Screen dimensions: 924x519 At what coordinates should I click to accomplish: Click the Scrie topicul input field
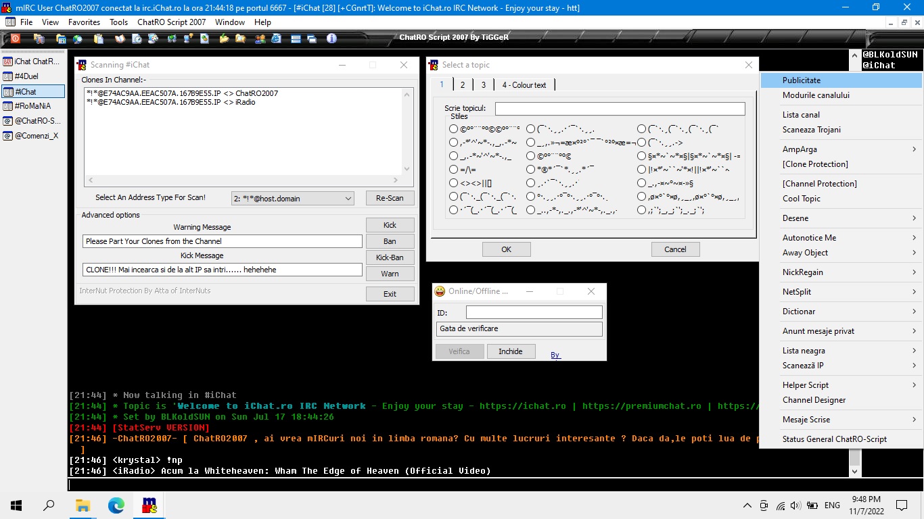620,109
